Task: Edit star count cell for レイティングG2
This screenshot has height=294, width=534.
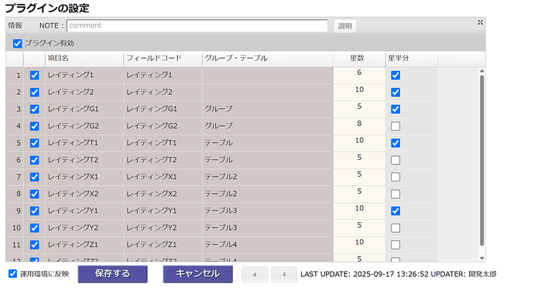Action: (359, 126)
